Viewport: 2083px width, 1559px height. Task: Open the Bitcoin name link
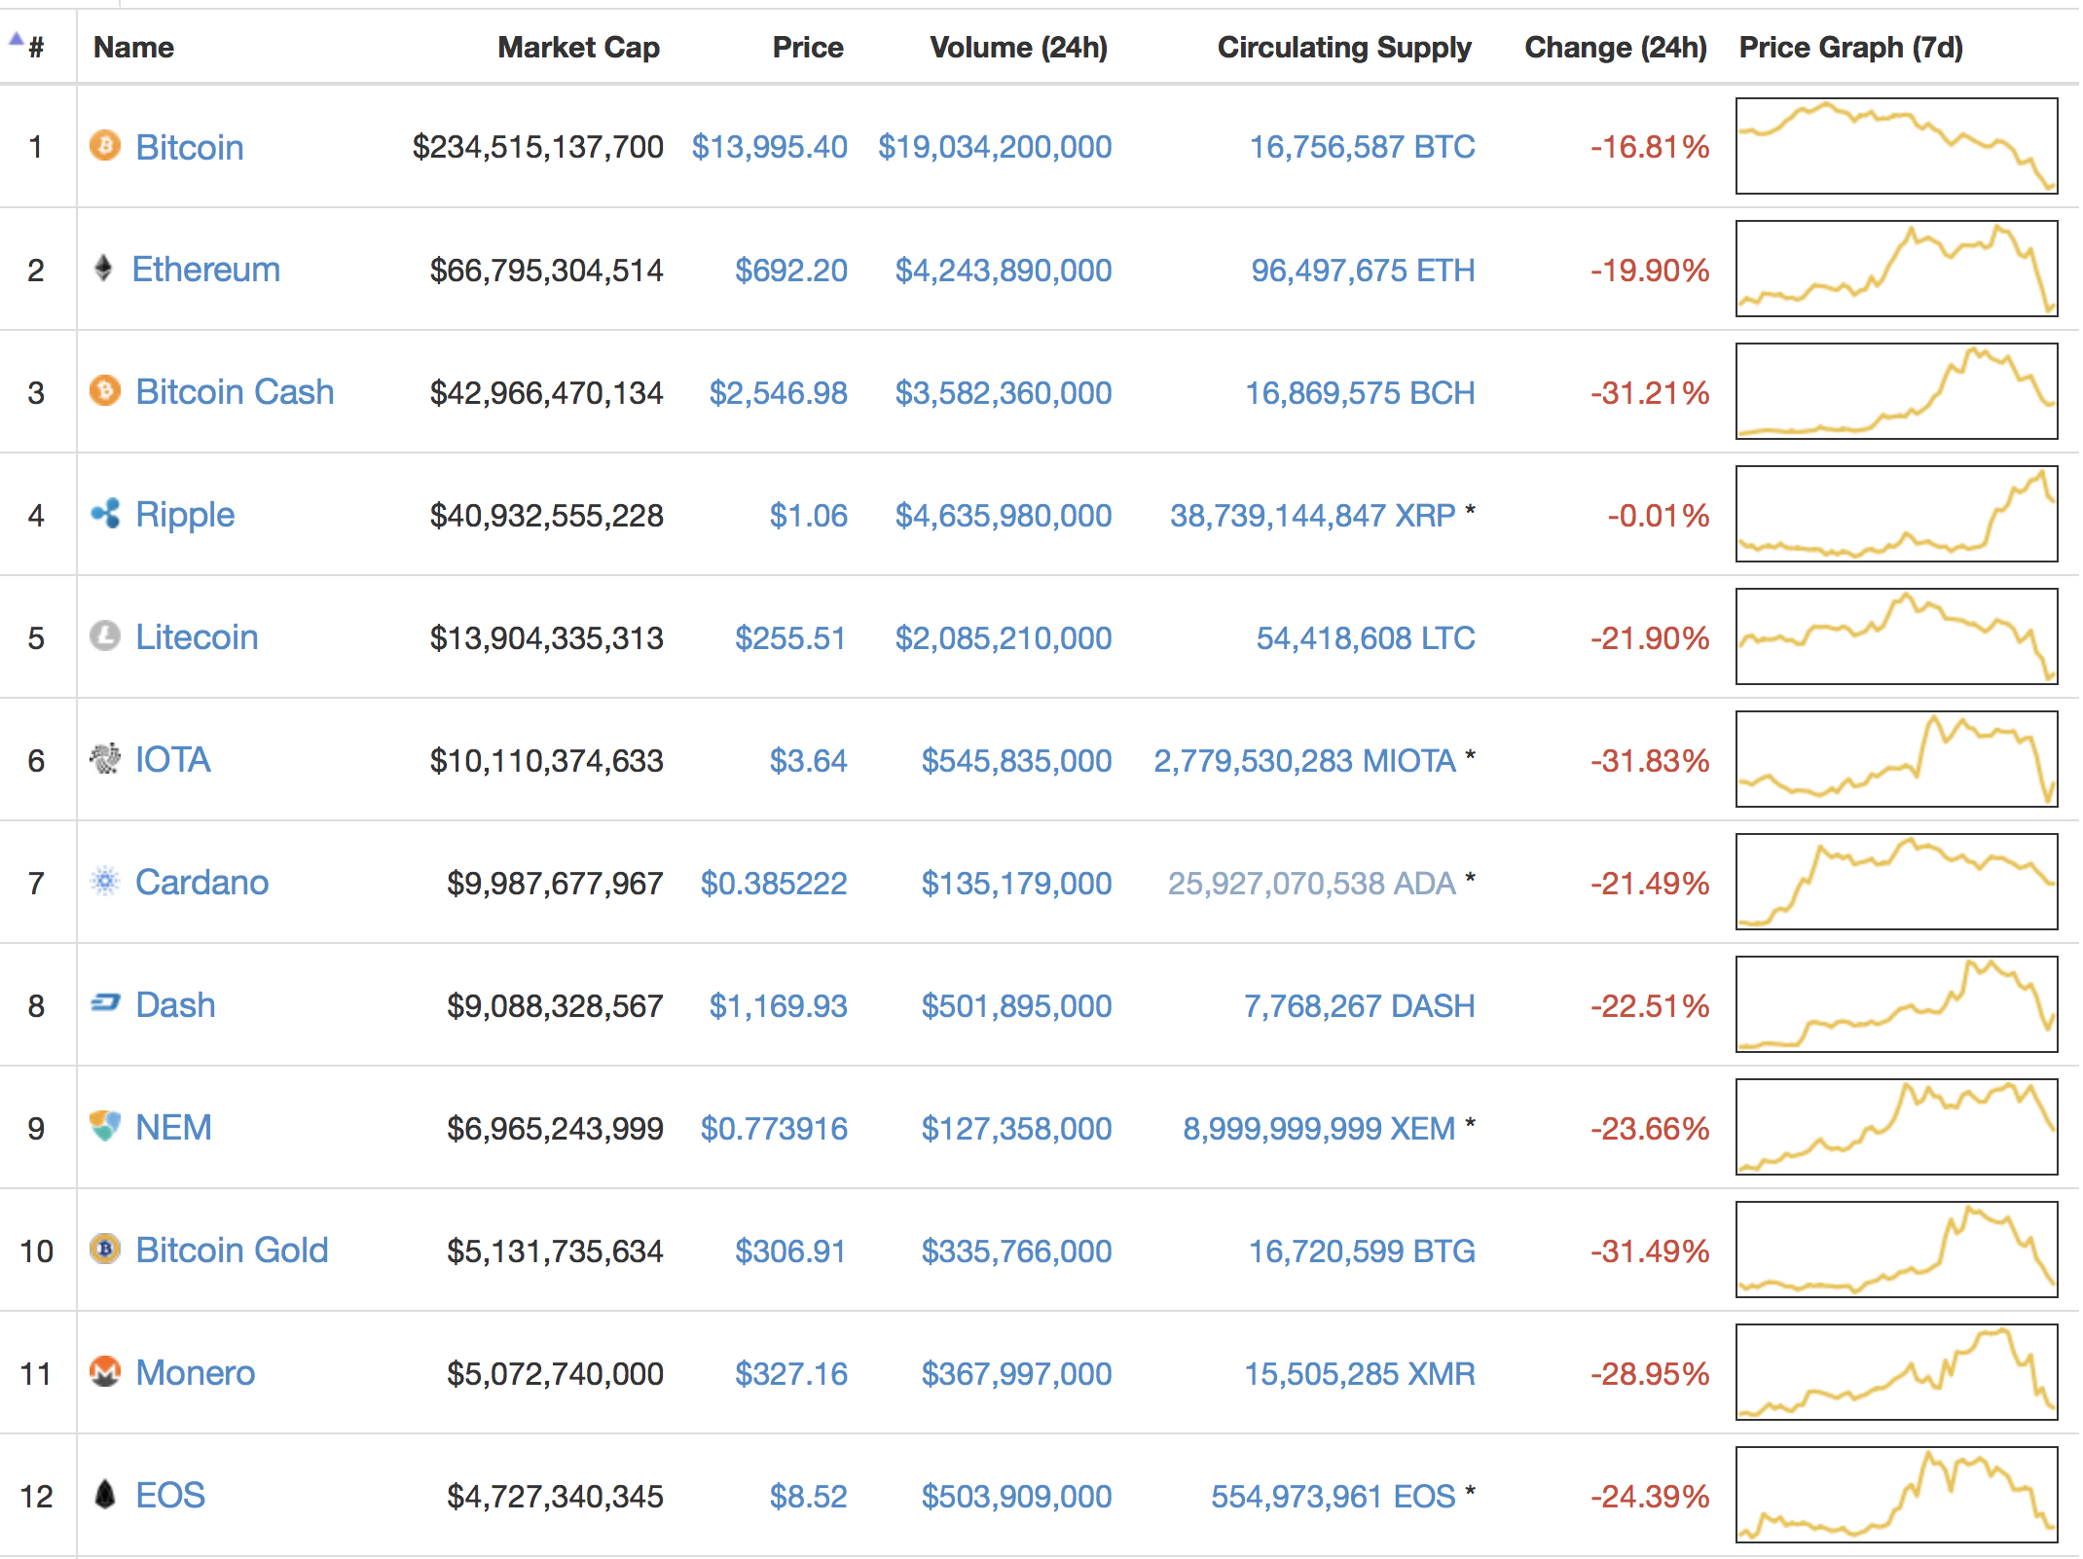point(190,147)
